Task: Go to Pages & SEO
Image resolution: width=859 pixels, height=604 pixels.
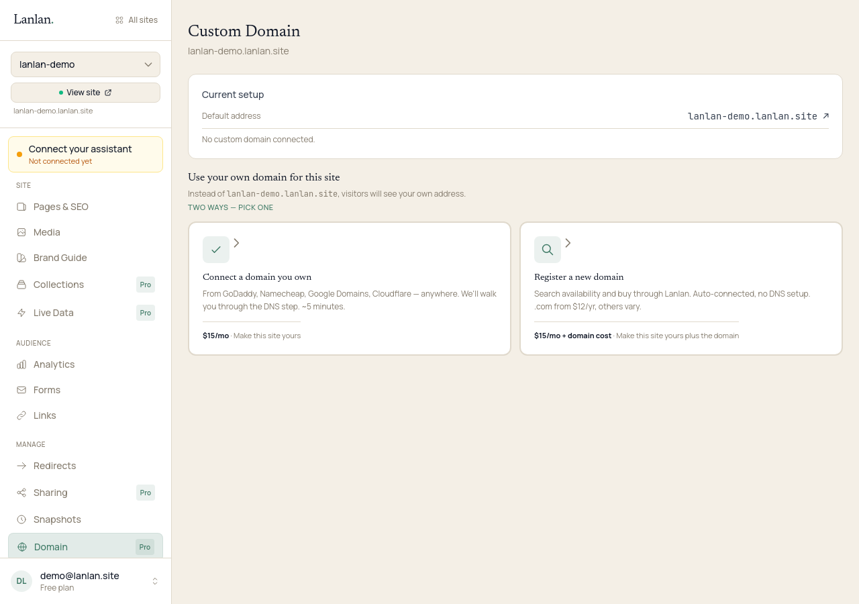Action: coord(85,207)
